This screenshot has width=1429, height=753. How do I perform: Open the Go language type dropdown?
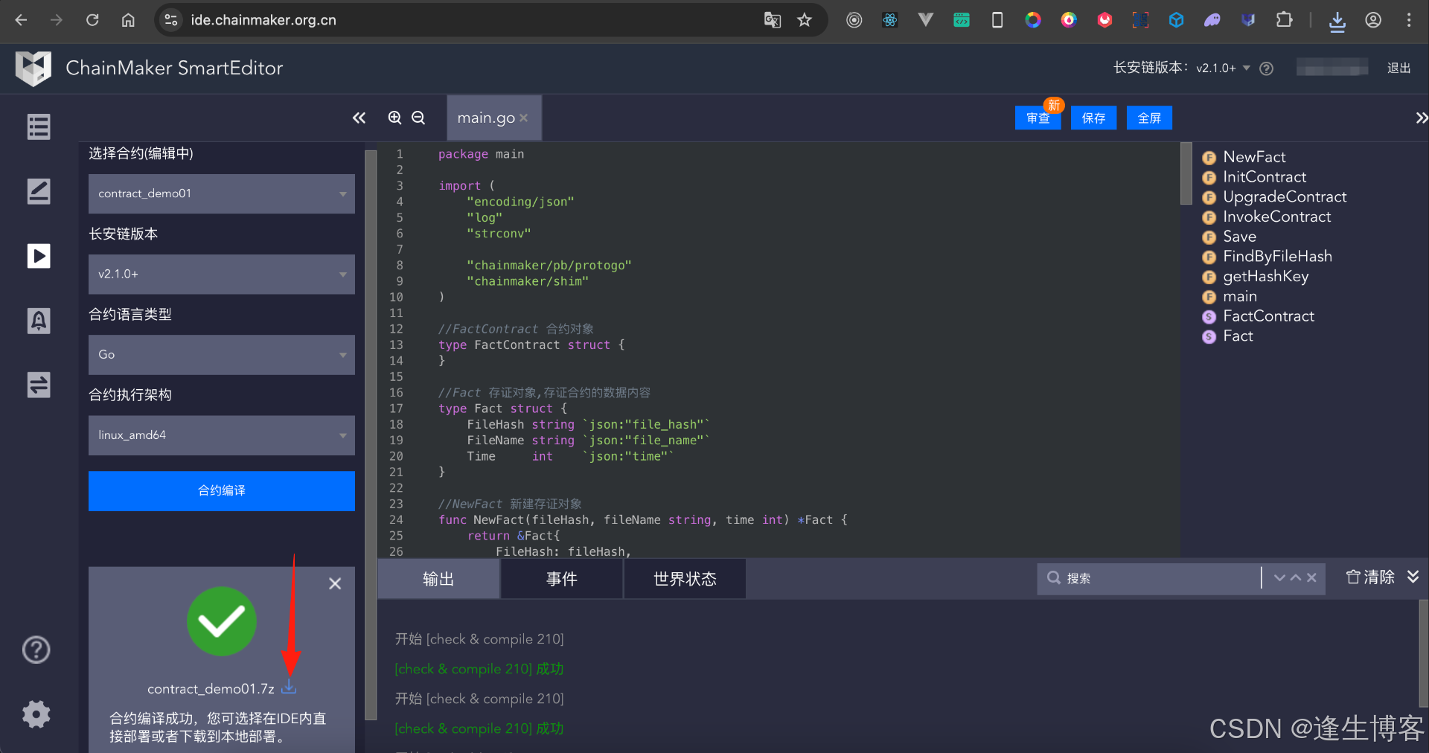[x=222, y=354]
